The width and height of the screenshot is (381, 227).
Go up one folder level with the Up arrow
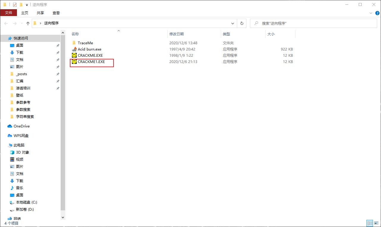click(x=28, y=23)
